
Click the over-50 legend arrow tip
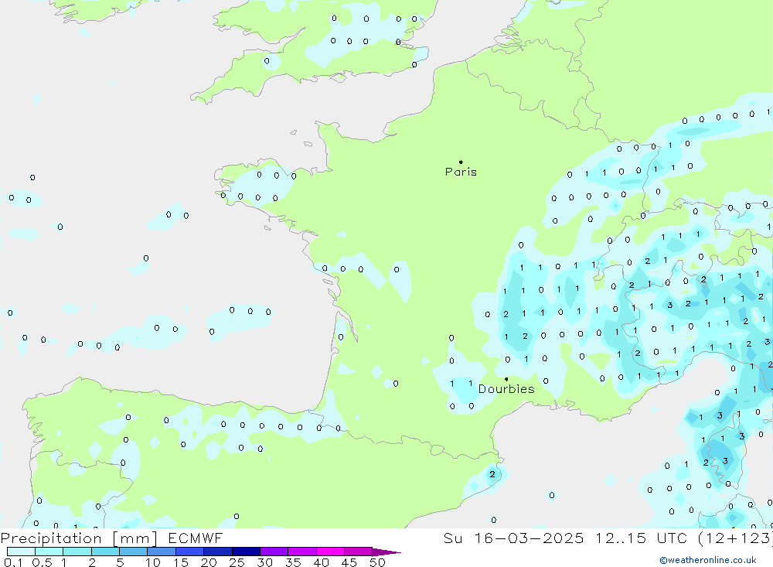(386, 552)
